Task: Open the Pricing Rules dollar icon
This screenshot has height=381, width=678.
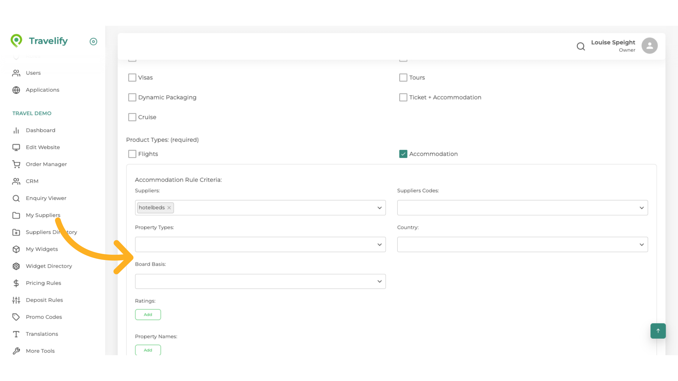Action: pos(16,283)
